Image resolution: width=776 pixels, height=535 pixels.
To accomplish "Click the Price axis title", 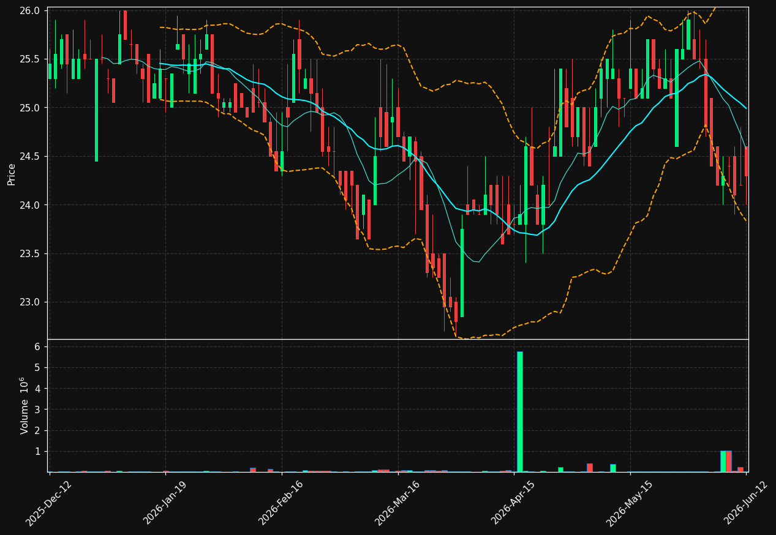I will (x=12, y=173).
